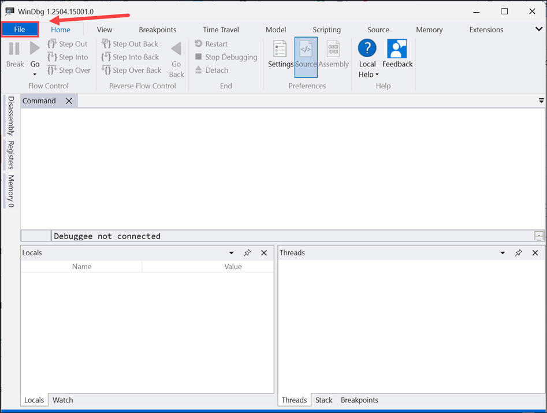Click the Step Out Back icon
The image size is (547, 413).
coord(106,43)
